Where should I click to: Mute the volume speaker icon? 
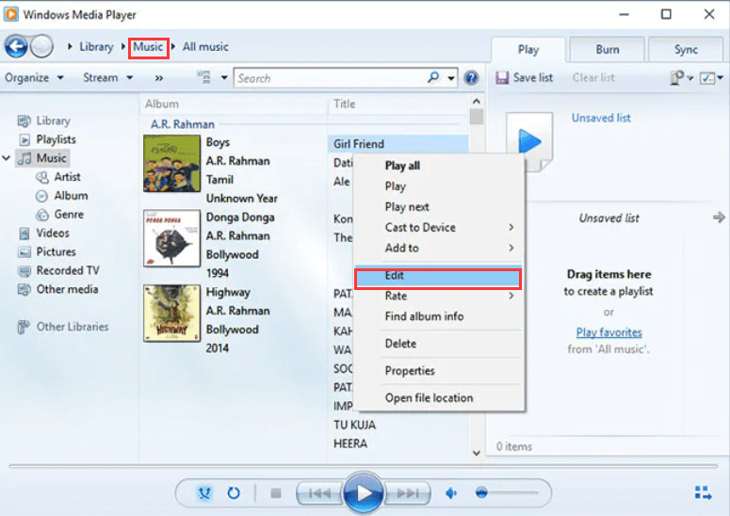point(451,492)
